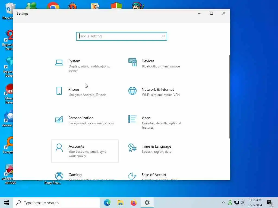Click the Gaming Xbox icon

(x=59, y=176)
